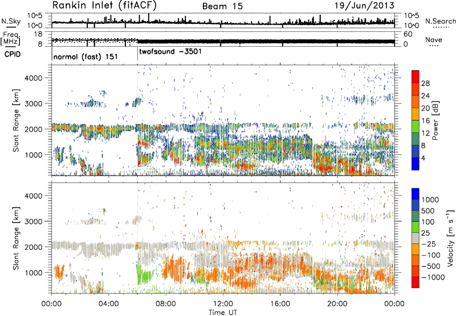Click the '500' tick on the velocity scale

pos(427,210)
